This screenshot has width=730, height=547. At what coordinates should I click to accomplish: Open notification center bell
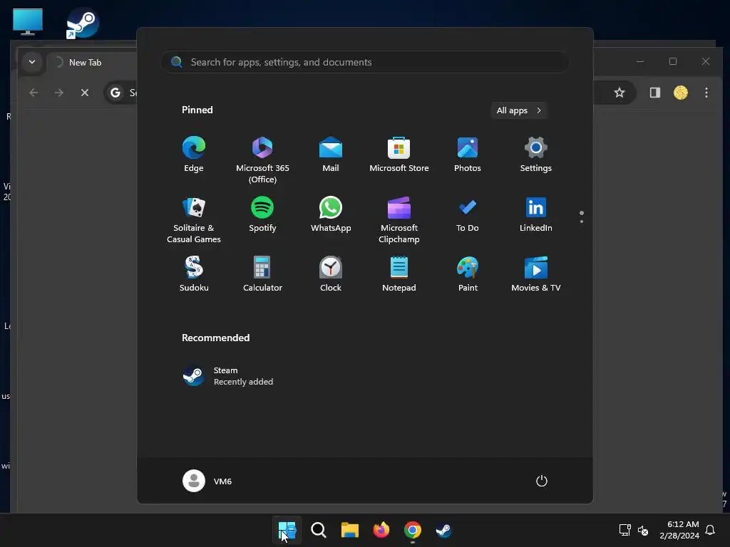(x=711, y=530)
